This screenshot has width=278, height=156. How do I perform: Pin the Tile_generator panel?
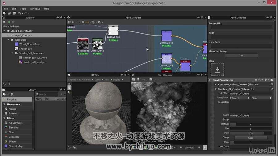[x=198, y=75]
